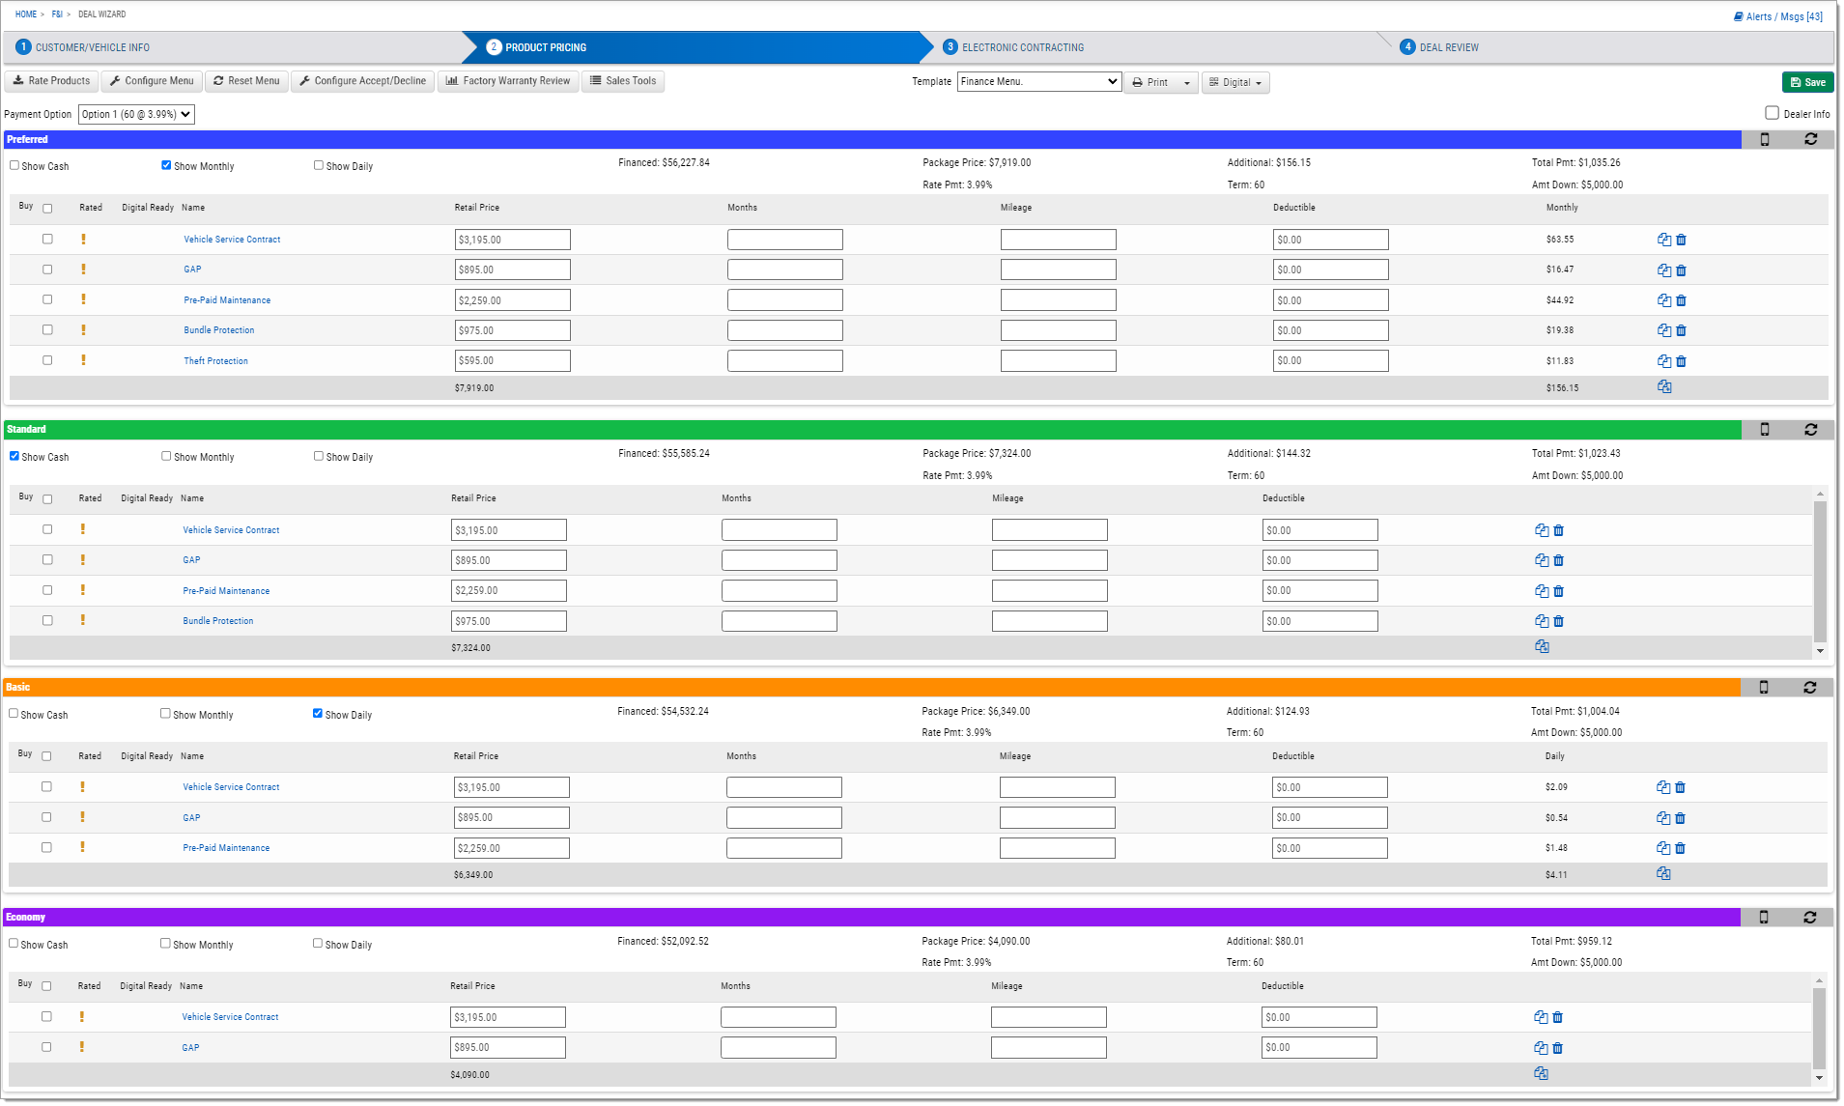Delete the GAP row in Preferred package

1681,270
